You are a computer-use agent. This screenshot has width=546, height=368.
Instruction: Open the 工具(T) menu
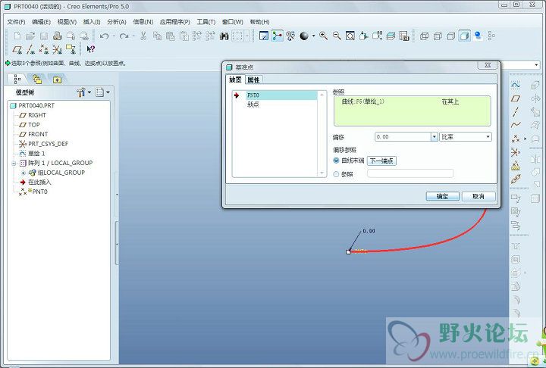[x=206, y=22]
